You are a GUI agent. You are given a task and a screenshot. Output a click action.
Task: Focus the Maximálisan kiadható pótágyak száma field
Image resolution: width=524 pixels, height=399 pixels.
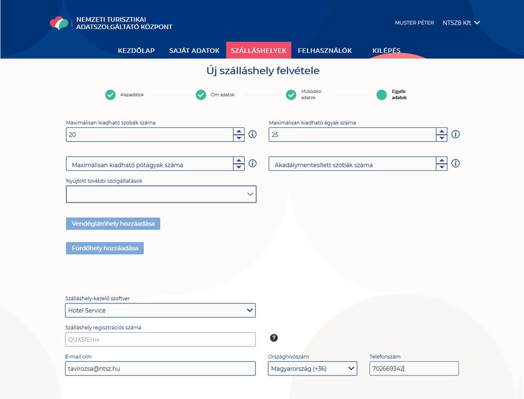point(150,164)
